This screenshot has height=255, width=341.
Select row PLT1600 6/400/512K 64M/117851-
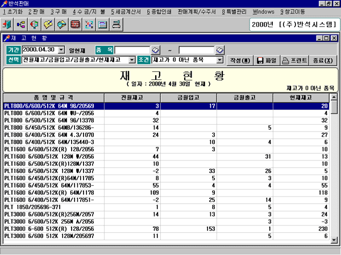[167, 200]
